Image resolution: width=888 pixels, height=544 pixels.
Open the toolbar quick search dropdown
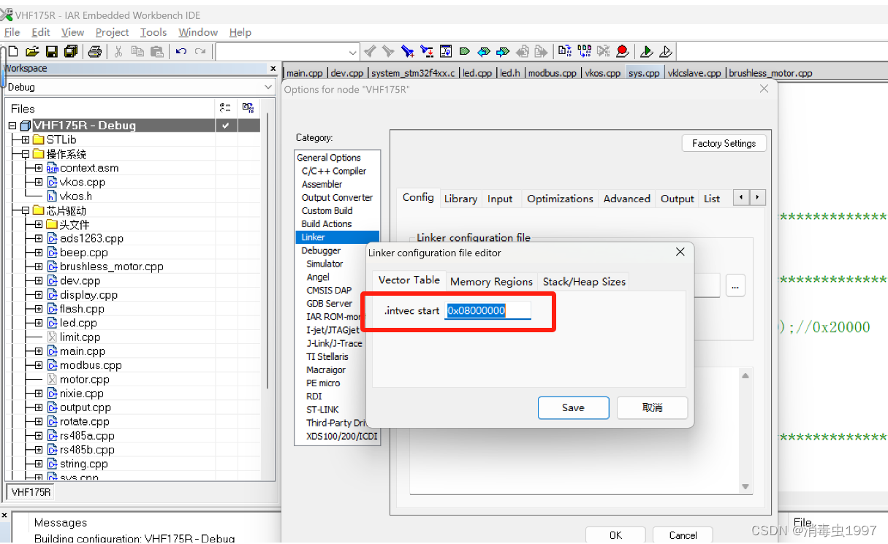353,52
